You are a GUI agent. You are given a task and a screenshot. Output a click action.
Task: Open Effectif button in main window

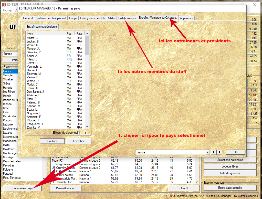tap(184, 188)
